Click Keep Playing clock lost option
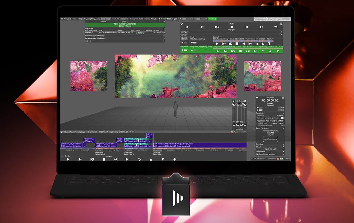Screen dimensions: 354x223 (x=278, y=123)
